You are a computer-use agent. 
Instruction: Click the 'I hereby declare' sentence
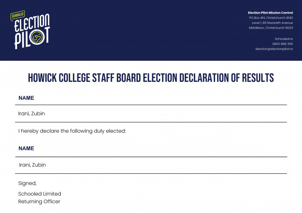pos(72,131)
